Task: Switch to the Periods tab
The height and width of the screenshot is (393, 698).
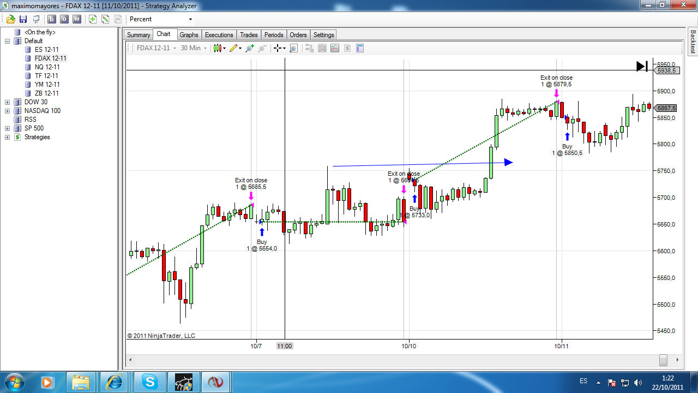Action: click(274, 35)
